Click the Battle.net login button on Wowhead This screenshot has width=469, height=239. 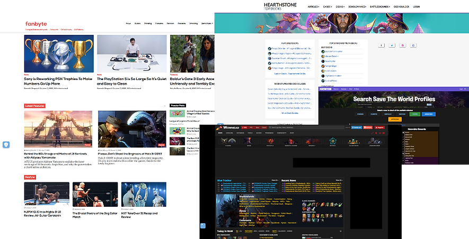357,127
